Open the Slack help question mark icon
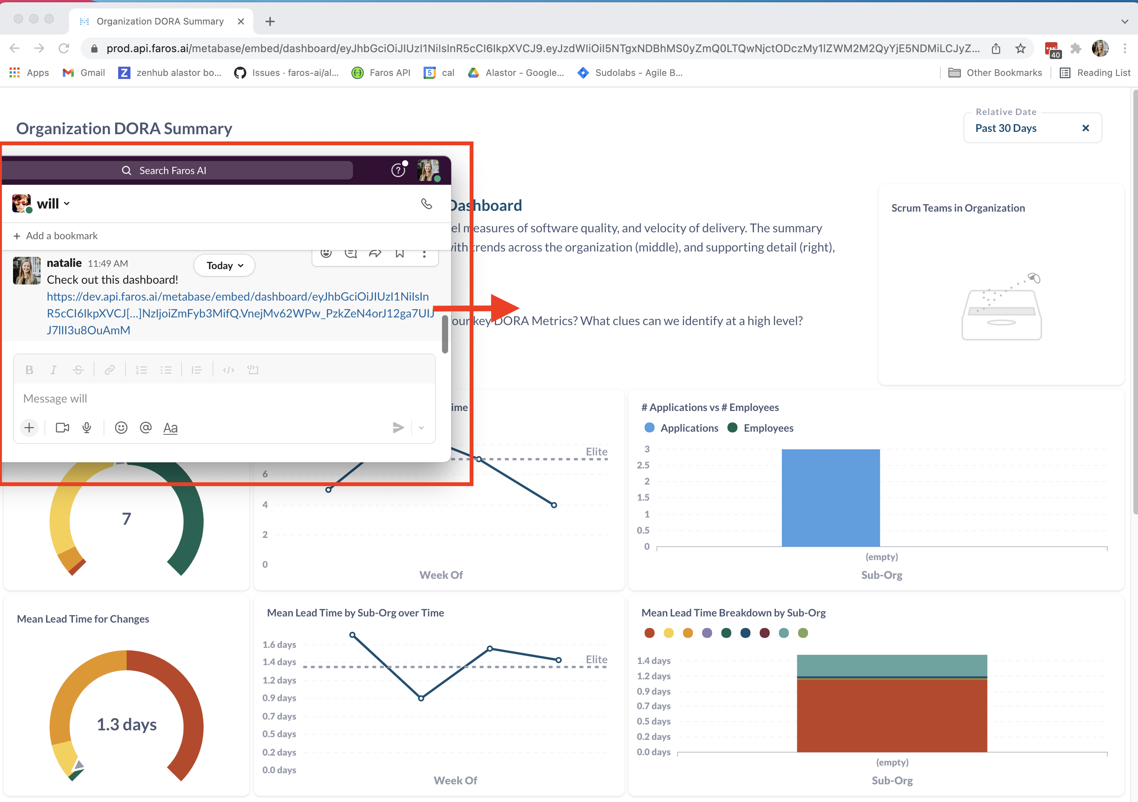 pyautogui.click(x=398, y=171)
